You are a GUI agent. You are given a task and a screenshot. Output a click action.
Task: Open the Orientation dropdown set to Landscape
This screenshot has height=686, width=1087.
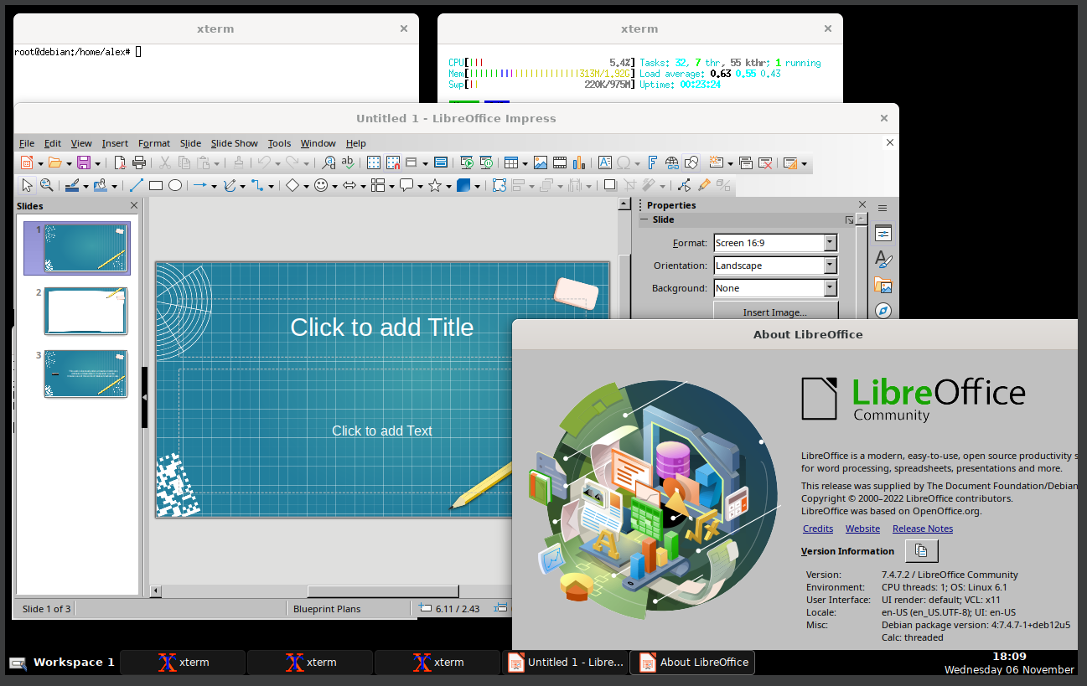coord(831,265)
